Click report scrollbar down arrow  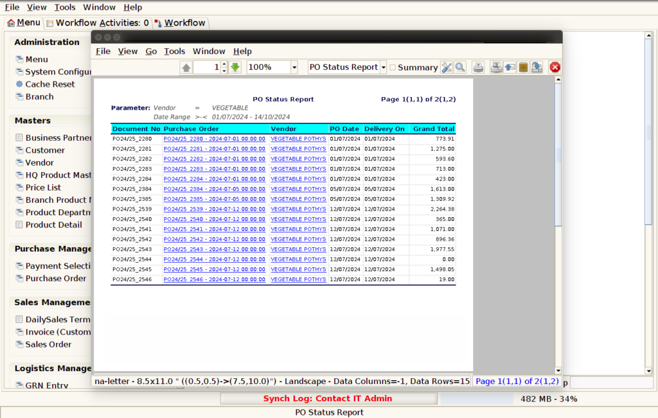558,370
